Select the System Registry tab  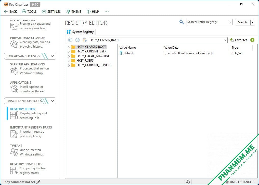80,32
